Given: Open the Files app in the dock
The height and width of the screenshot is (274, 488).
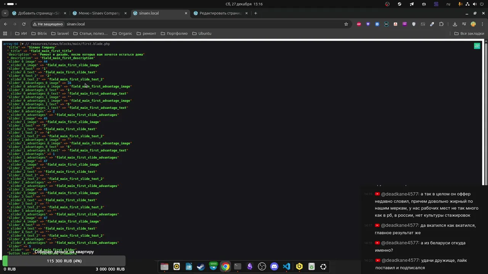Looking at the screenshot, I should (x=164, y=266).
